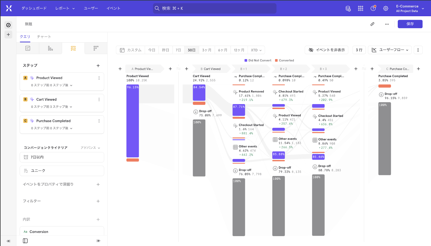Viewport: 431px width, 246px height.
Task: Toggle the Converted legend series
Action: 284,61
